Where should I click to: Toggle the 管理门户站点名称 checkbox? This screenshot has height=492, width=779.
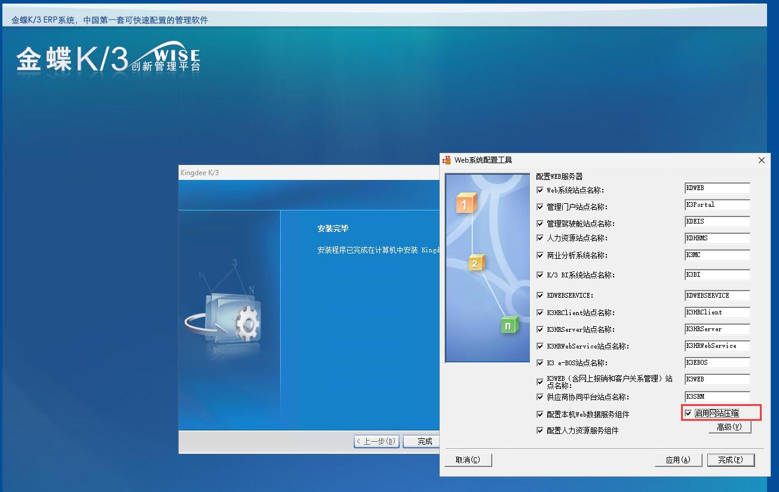click(540, 207)
